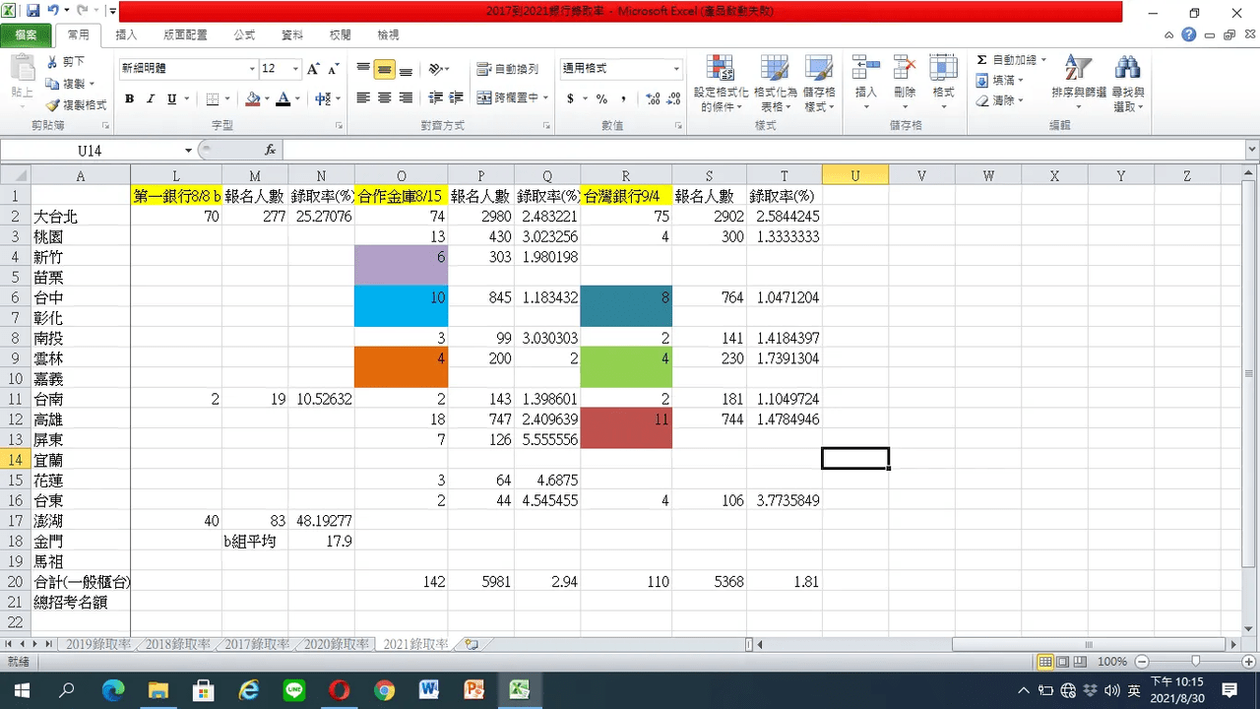
Task: Open the Excel help question mark
Action: [1189, 34]
